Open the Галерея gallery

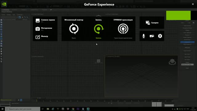click(152, 23)
